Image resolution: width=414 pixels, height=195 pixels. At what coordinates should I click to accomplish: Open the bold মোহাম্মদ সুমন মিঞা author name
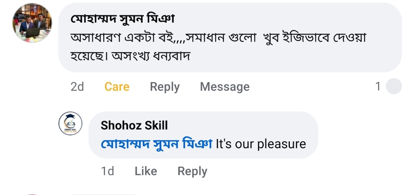point(123,18)
